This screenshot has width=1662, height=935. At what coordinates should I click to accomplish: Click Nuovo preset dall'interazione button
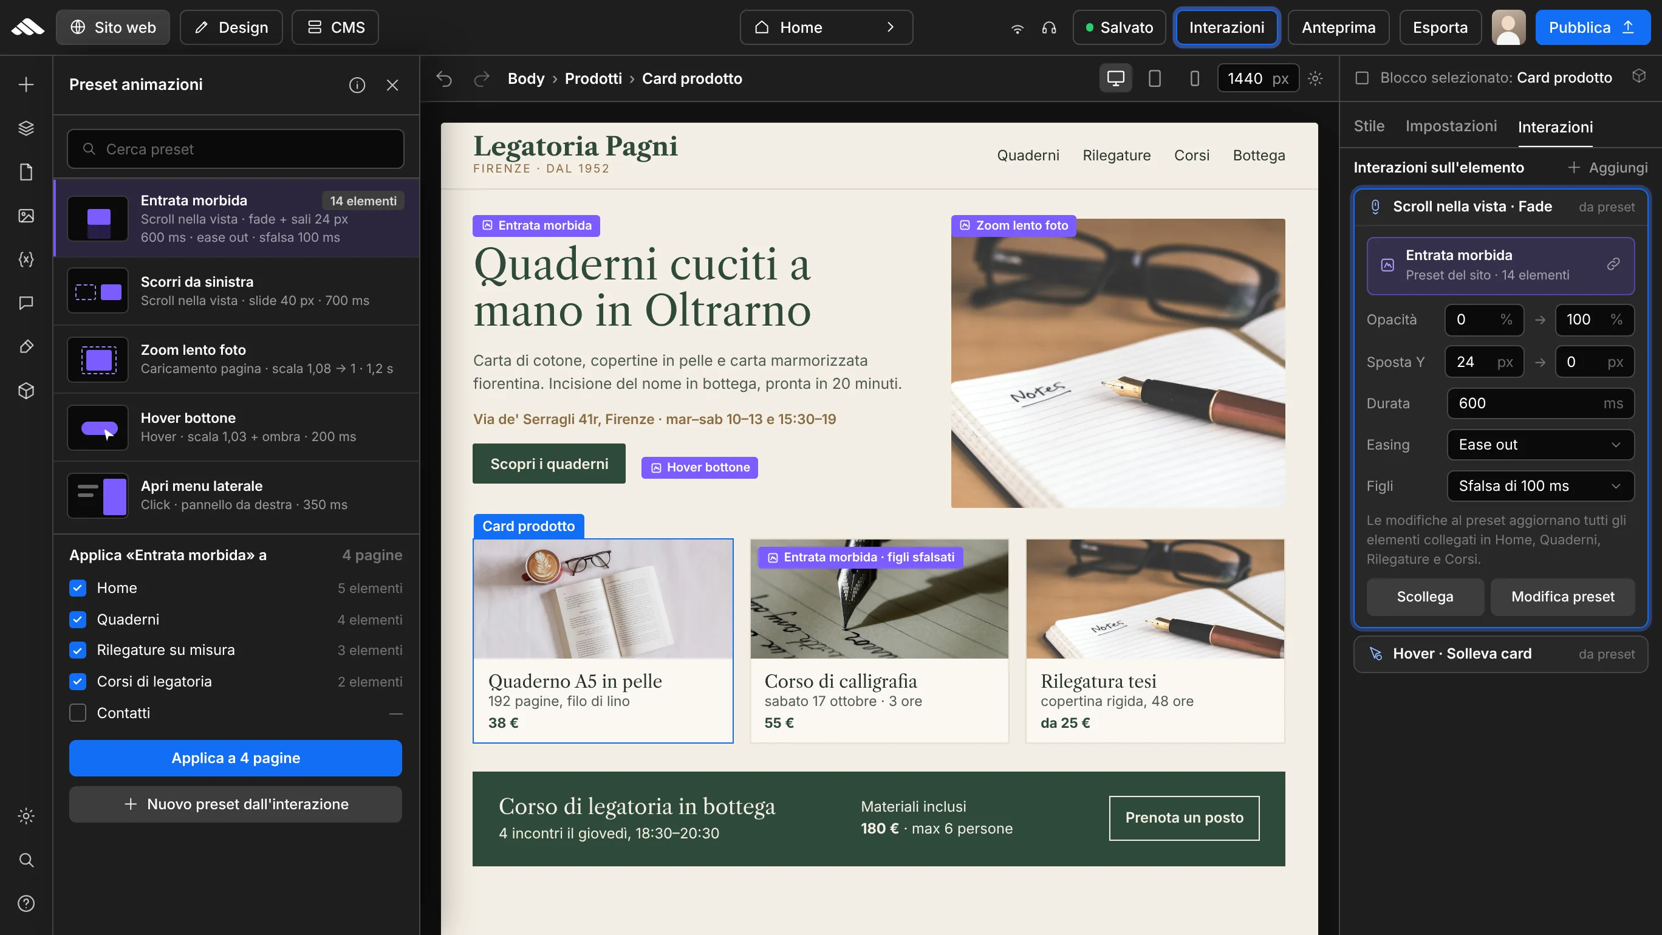coord(236,804)
